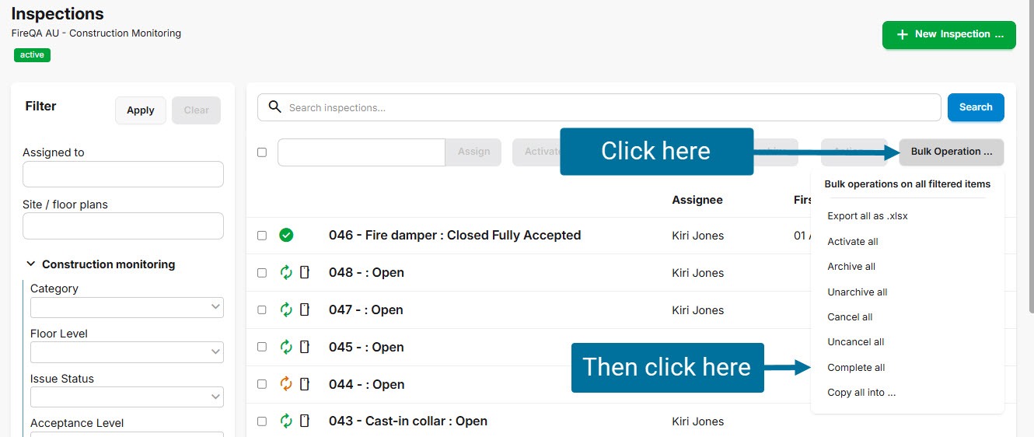Click the blue Search button
Image resolution: width=1034 pixels, height=437 pixels.
point(975,107)
